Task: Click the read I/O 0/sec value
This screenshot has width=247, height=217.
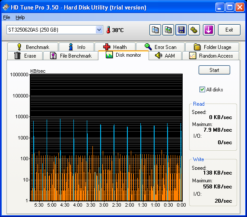Action: click(x=225, y=142)
